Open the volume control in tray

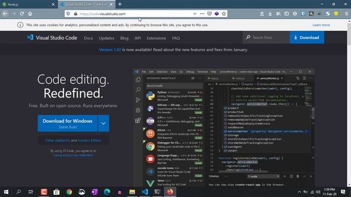(x=318, y=192)
